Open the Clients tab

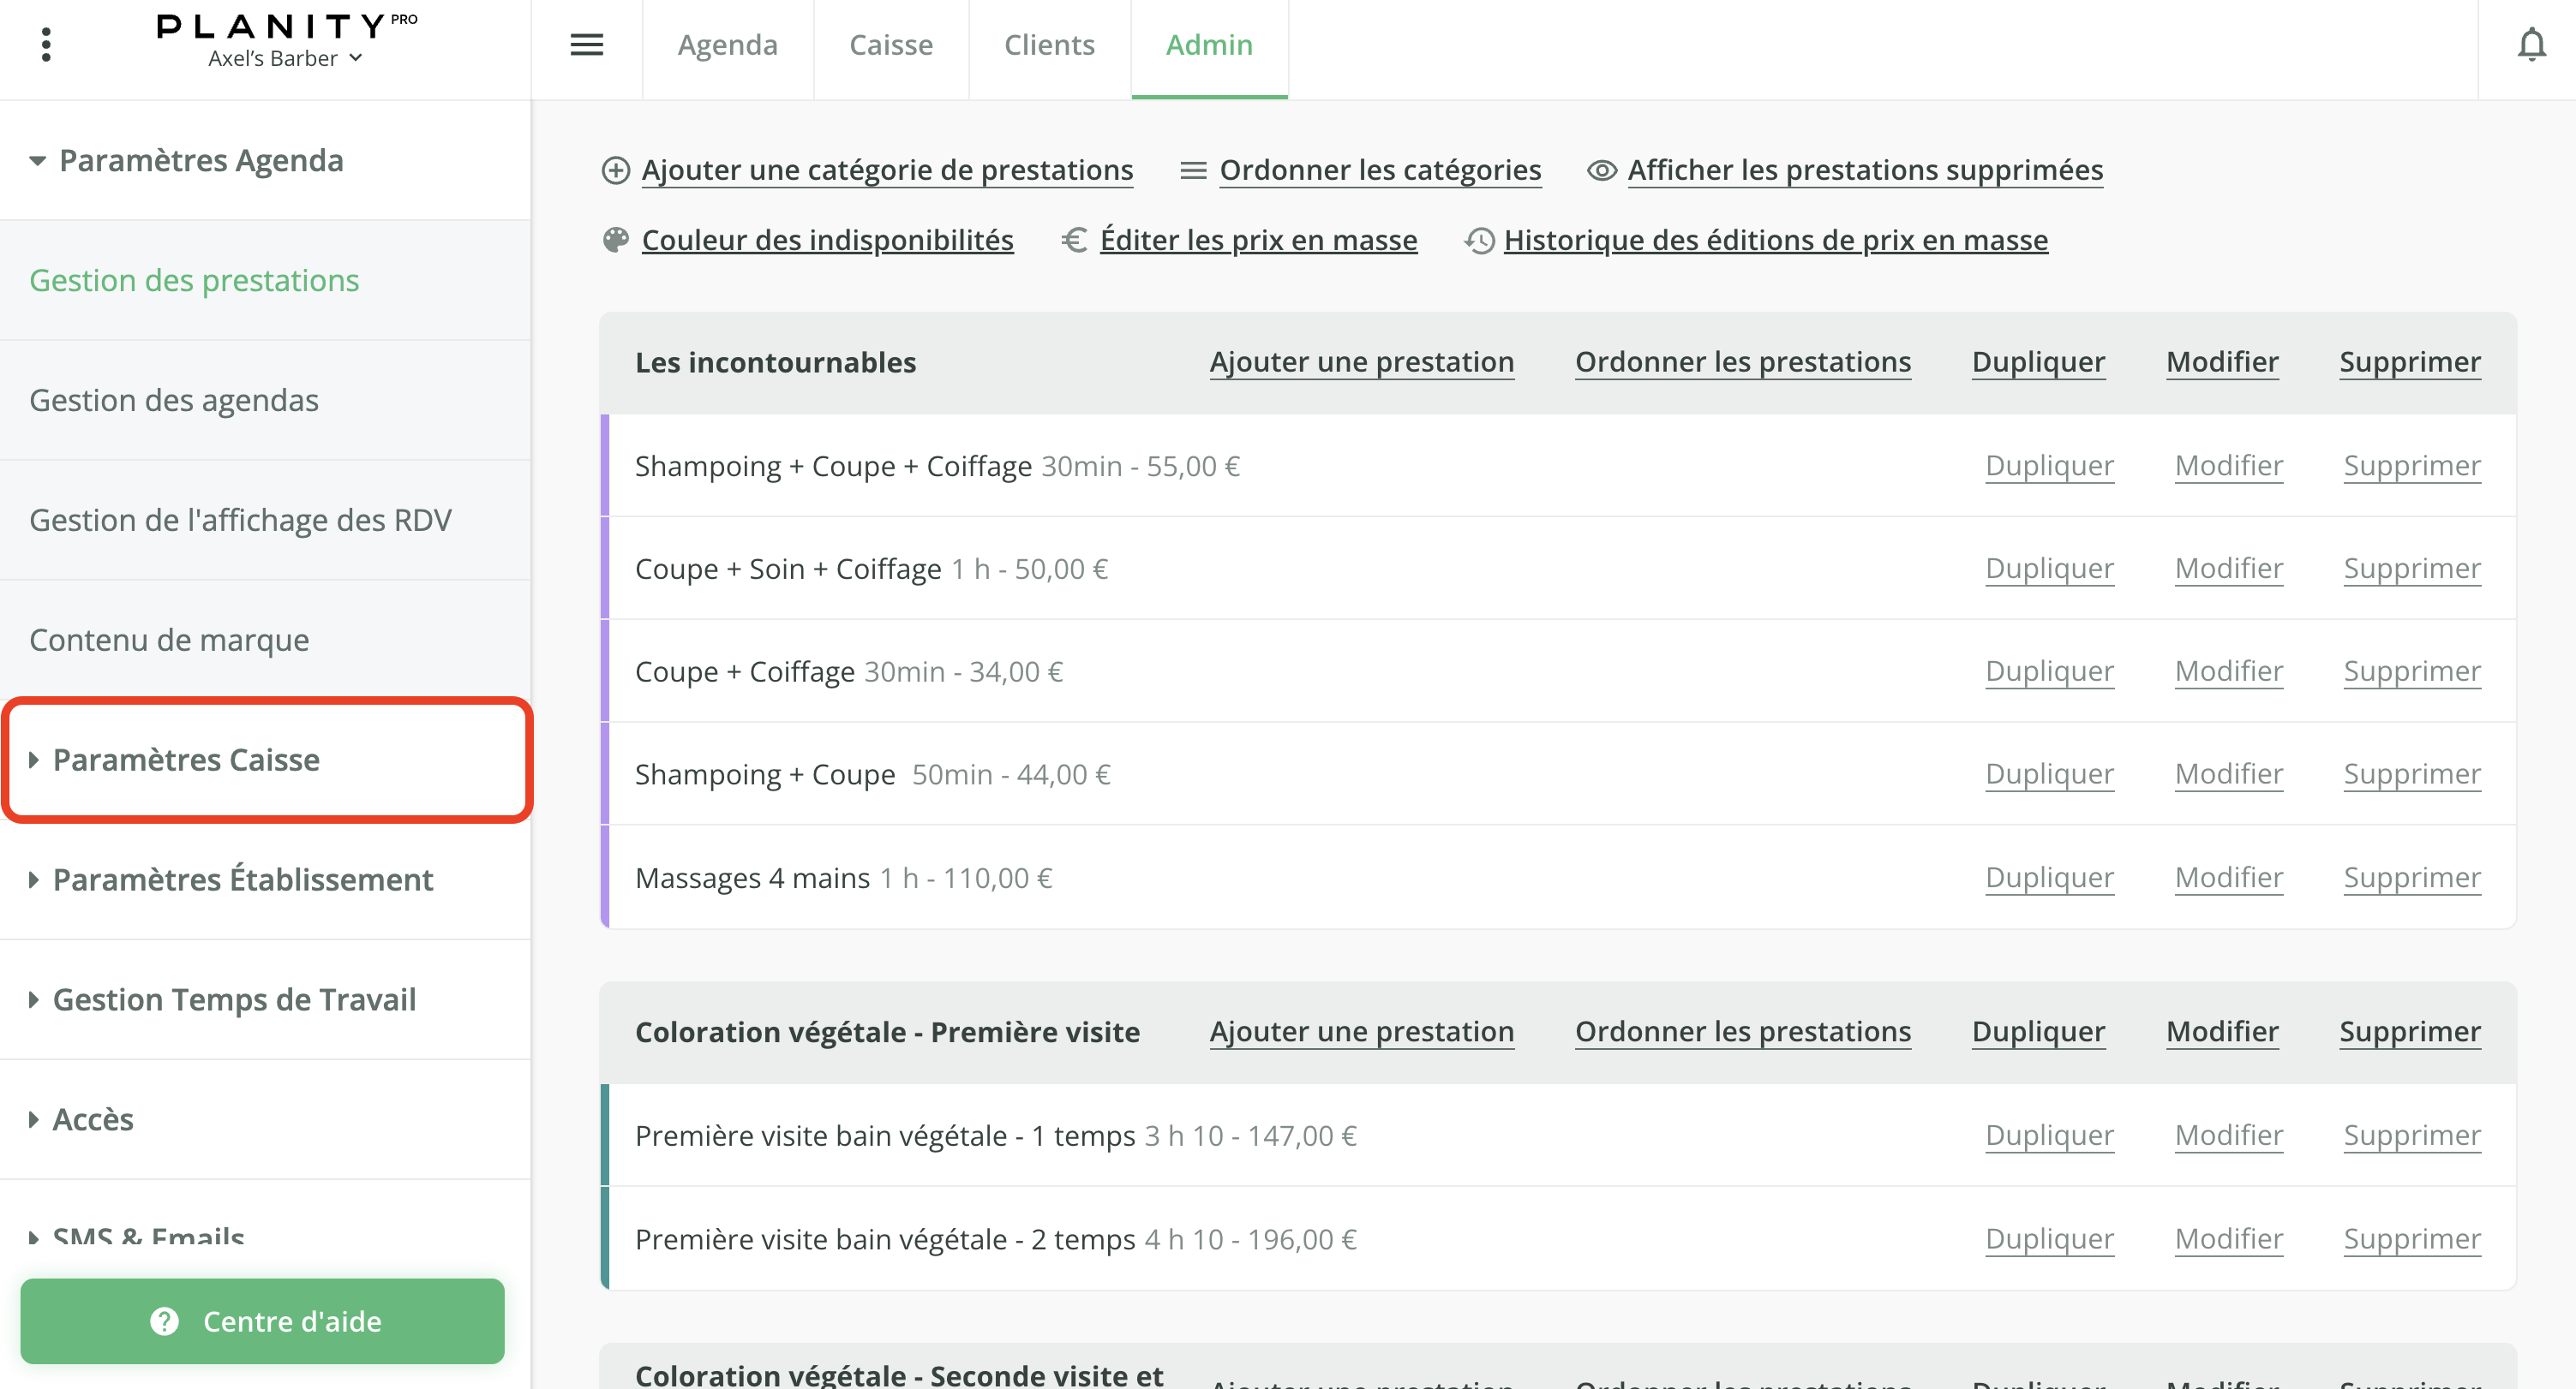click(1049, 44)
